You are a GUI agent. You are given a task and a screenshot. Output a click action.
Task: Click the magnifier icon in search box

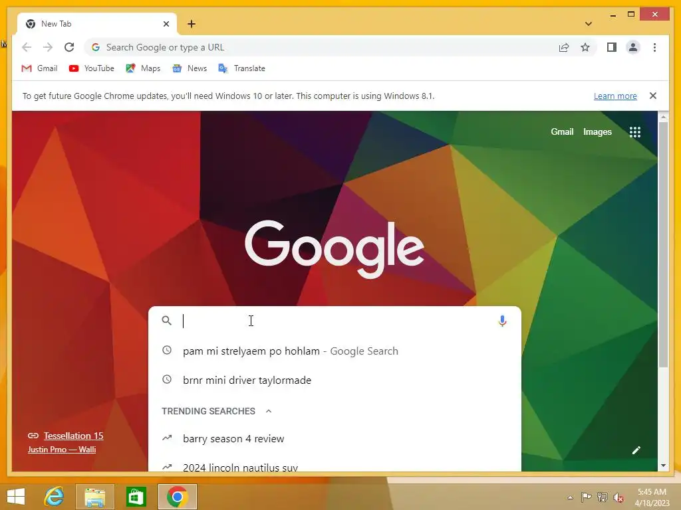click(x=167, y=321)
